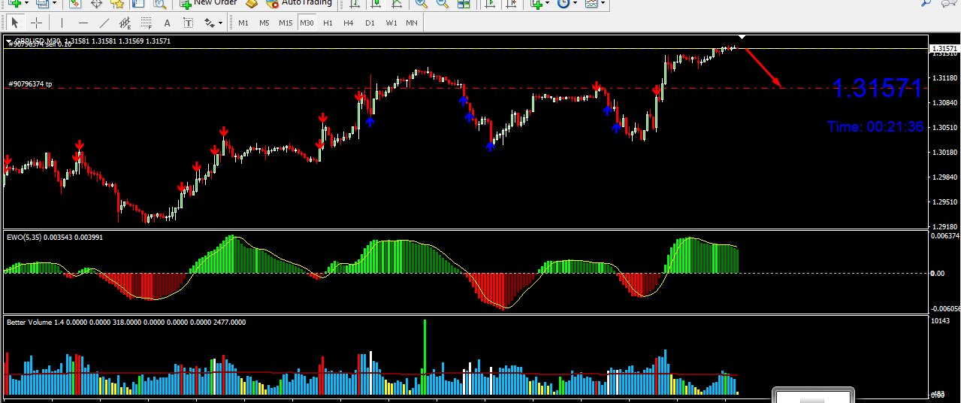961x403 pixels.
Task: Switch chart to D1 daily timeframe
Action: point(370,23)
